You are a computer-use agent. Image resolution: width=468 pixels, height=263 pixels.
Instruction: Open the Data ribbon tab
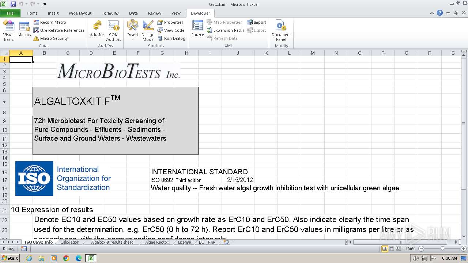coord(133,13)
